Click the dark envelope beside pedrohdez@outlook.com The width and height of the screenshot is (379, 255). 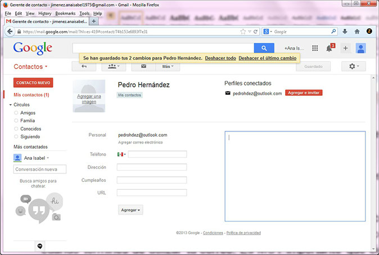coord(228,93)
